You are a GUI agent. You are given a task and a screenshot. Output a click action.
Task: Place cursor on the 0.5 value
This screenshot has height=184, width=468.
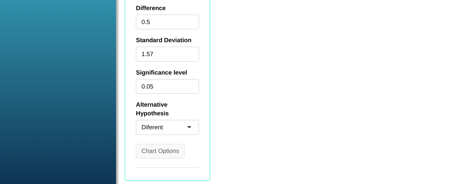point(146,22)
